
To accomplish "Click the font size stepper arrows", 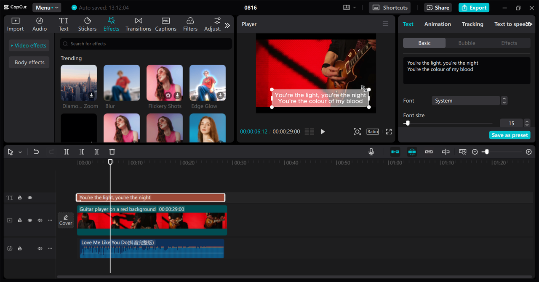I will pyautogui.click(x=527, y=123).
